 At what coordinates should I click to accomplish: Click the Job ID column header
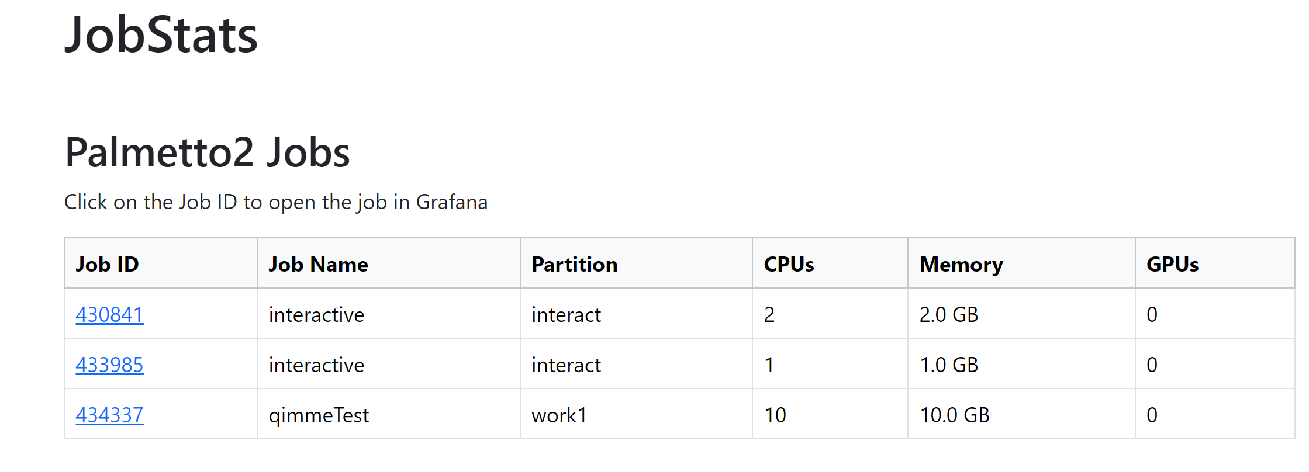(x=107, y=263)
